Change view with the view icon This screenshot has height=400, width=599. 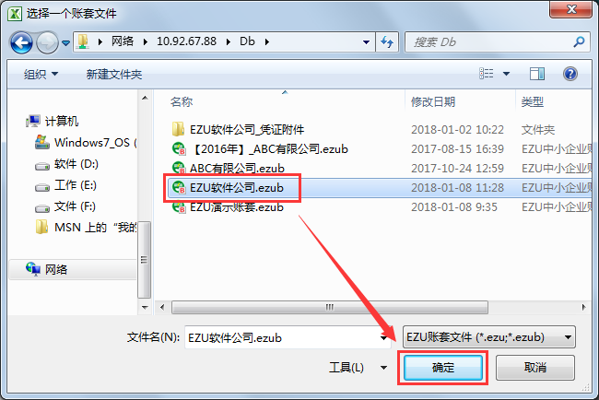pos(486,74)
